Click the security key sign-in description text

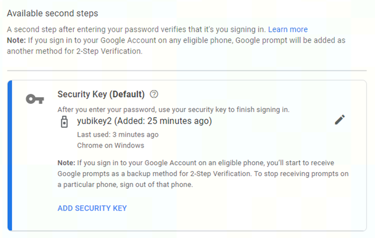173,110
